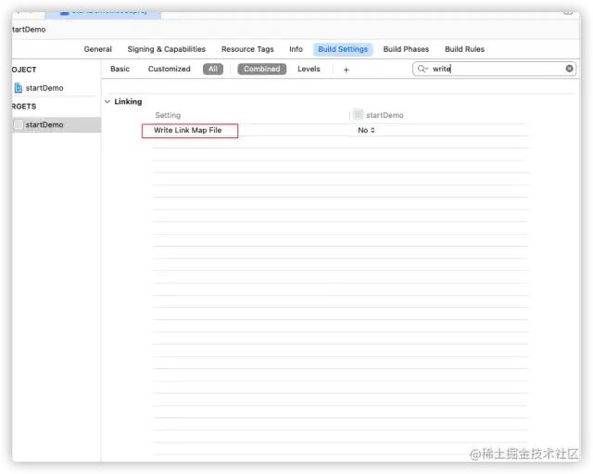
Task: Select the All settings filter
Action: pos(213,69)
